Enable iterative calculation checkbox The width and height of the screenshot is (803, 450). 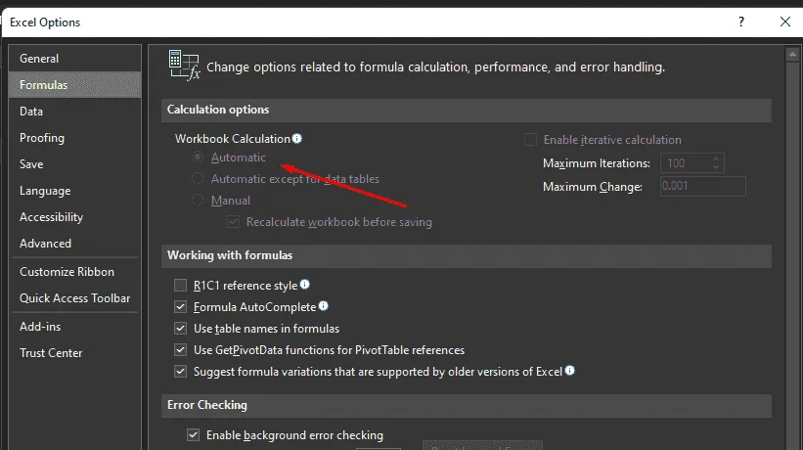(530, 140)
